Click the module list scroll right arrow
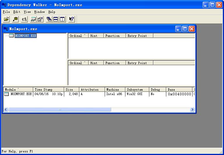 (x=192, y=110)
